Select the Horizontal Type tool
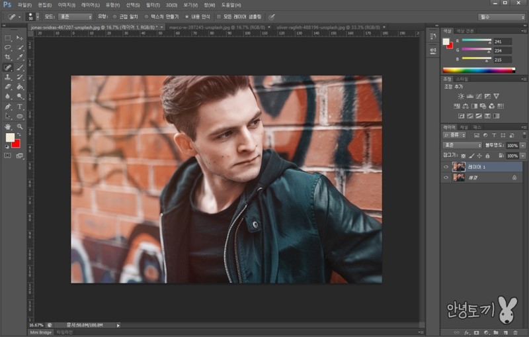529x337 pixels. (x=20, y=106)
